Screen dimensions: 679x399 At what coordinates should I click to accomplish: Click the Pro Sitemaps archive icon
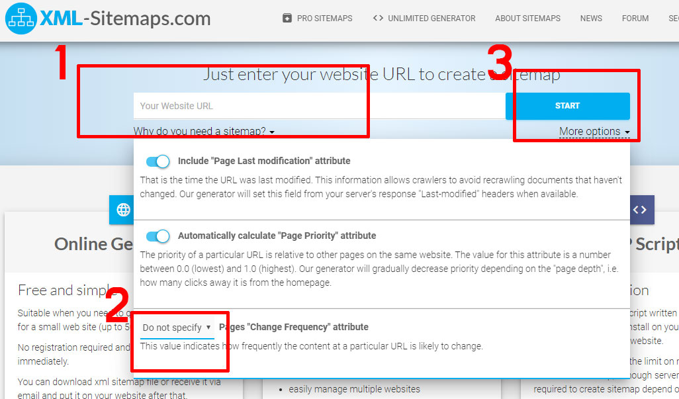click(287, 18)
